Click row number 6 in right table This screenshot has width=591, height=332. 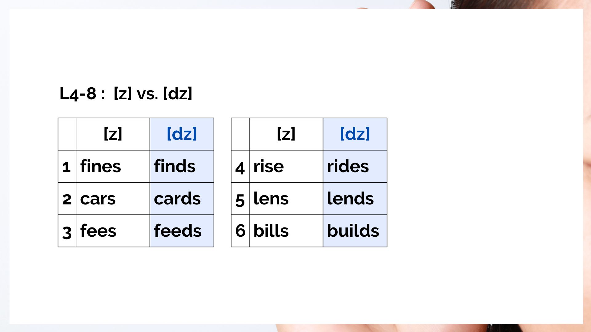coord(240,231)
